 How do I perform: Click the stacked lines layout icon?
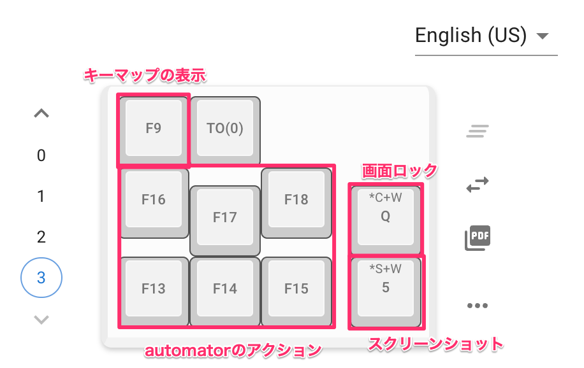(478, 131)
